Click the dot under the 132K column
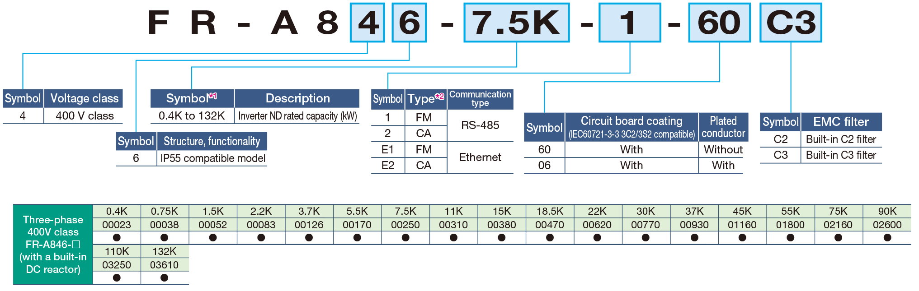The image size is (919, 291). [x=165, y=277]
